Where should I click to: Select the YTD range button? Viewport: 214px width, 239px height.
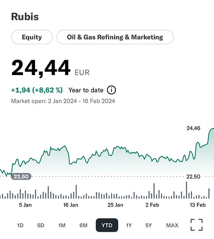click(x=107, y=225)
